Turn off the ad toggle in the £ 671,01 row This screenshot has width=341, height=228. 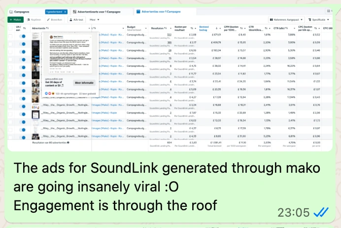(x=22, y=36)
